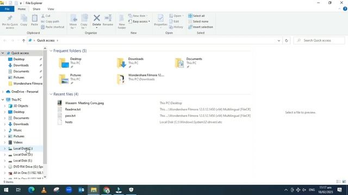Expand OneDrive - Personal in navigation pane
The image size is (348, 195).
tap(3, 92)
